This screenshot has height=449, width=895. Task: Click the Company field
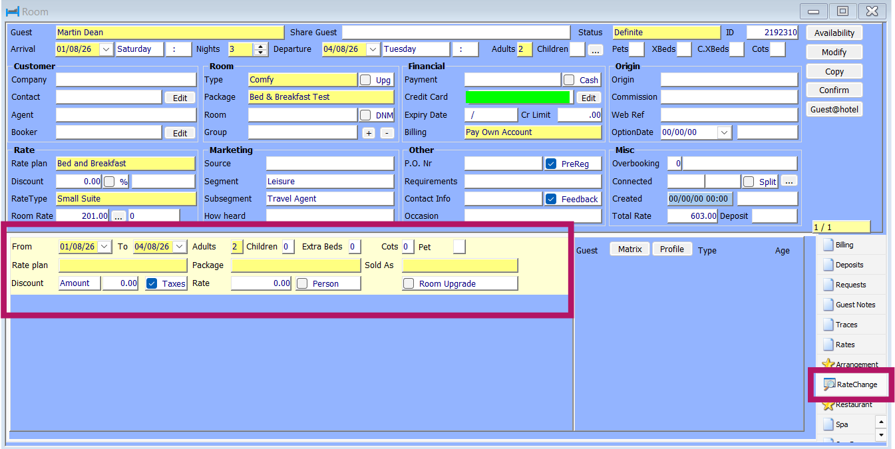point(126,80)
